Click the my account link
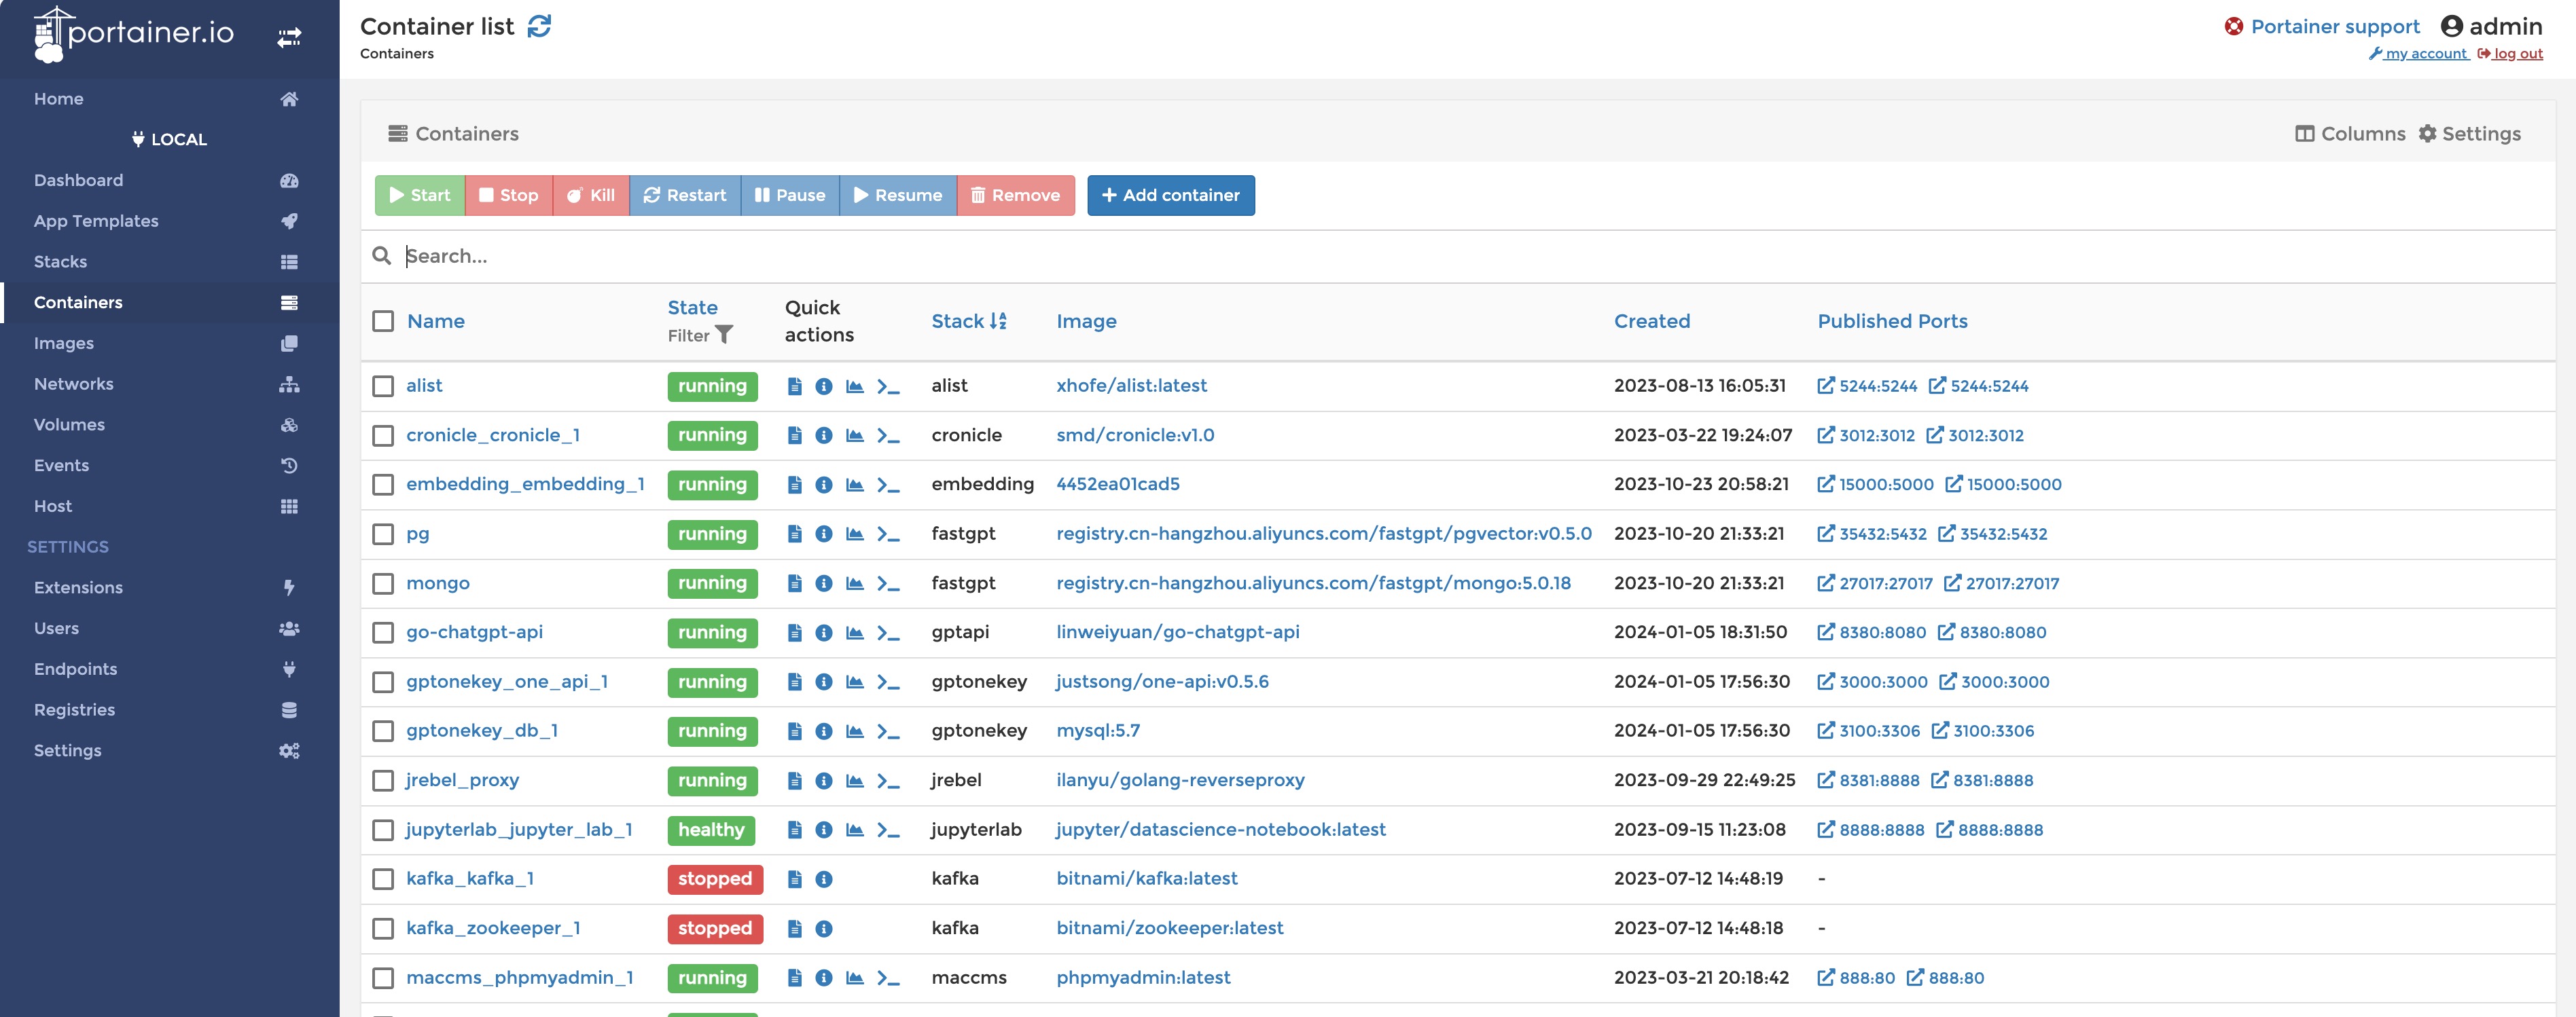The image size is (2576, 1017). pyautogui.click(x=2418, y=54)
